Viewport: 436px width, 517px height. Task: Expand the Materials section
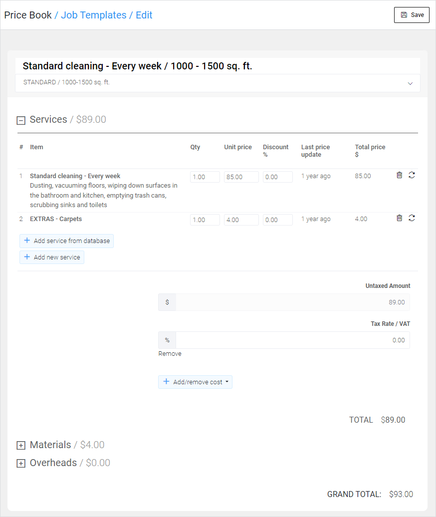pos(21,446)
